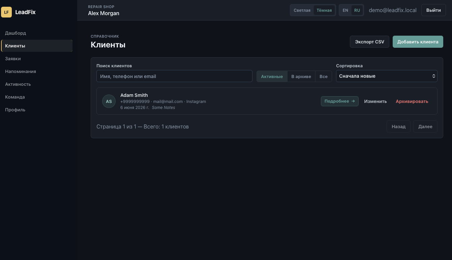Click Архивировать for Adam Smith
The height and width of the screenshot is (260, 452).
click(412, 101)
